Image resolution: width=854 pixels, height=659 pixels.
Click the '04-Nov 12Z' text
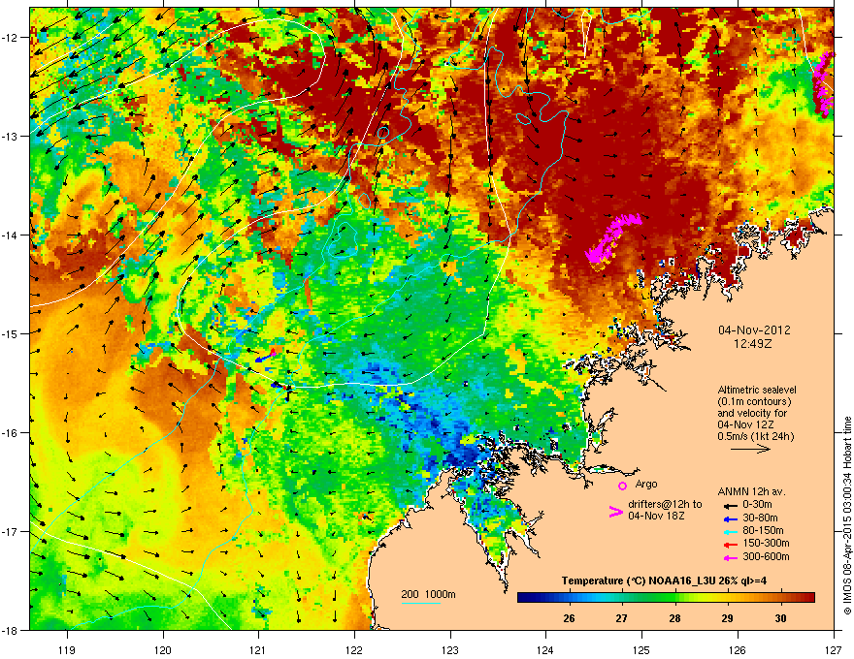tap(745, 425)
